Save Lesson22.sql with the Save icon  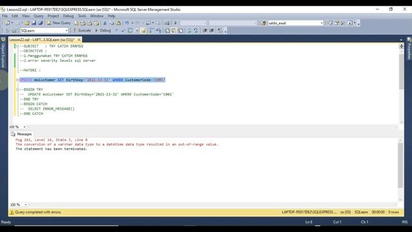(34, 23)
